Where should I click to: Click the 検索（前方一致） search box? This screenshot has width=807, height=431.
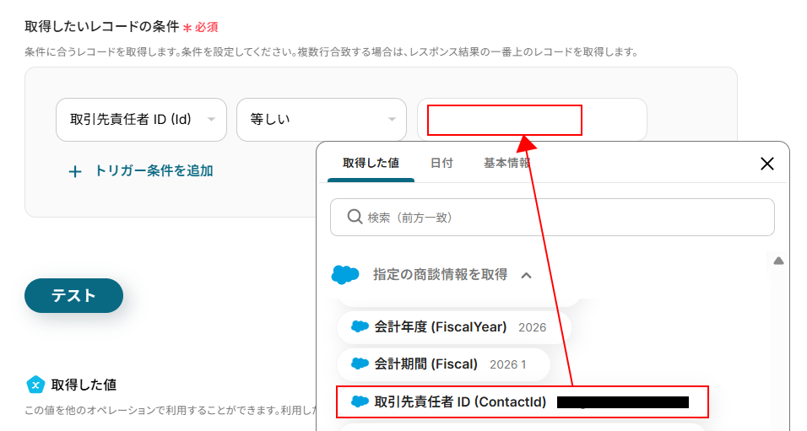pyautogui.click(x=552, y=217)
